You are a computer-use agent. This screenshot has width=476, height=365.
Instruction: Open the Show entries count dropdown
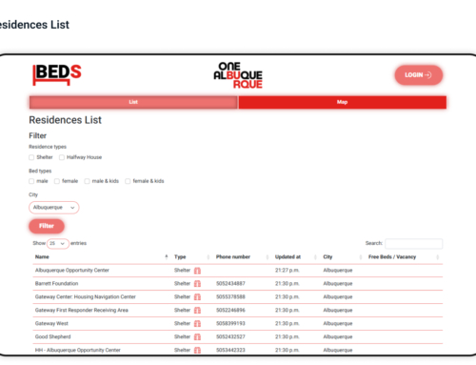[58, 244]
